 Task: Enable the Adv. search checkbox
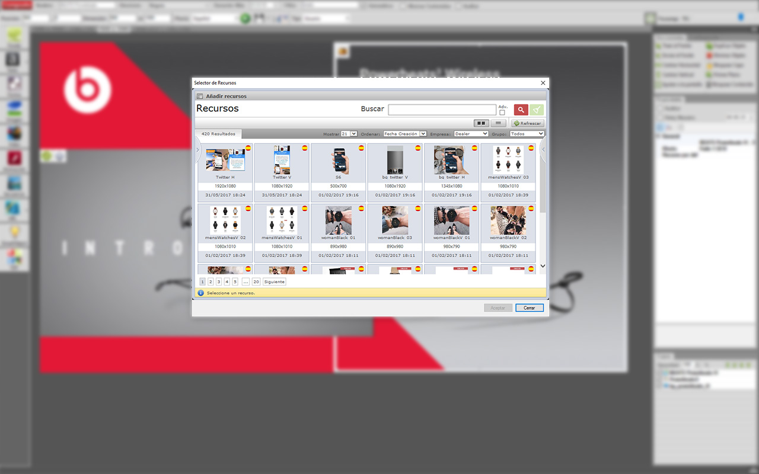pyautogui.click(x=502, y=113)
